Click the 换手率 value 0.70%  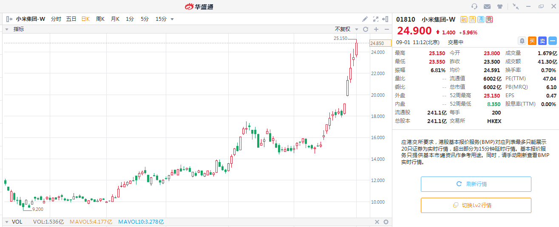click(549, 70)
